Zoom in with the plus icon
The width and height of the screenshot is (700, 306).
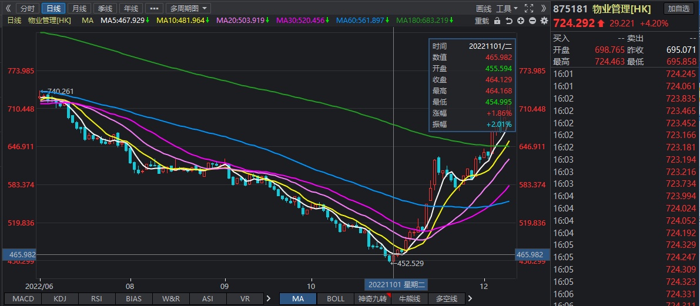tap(521, 21)
